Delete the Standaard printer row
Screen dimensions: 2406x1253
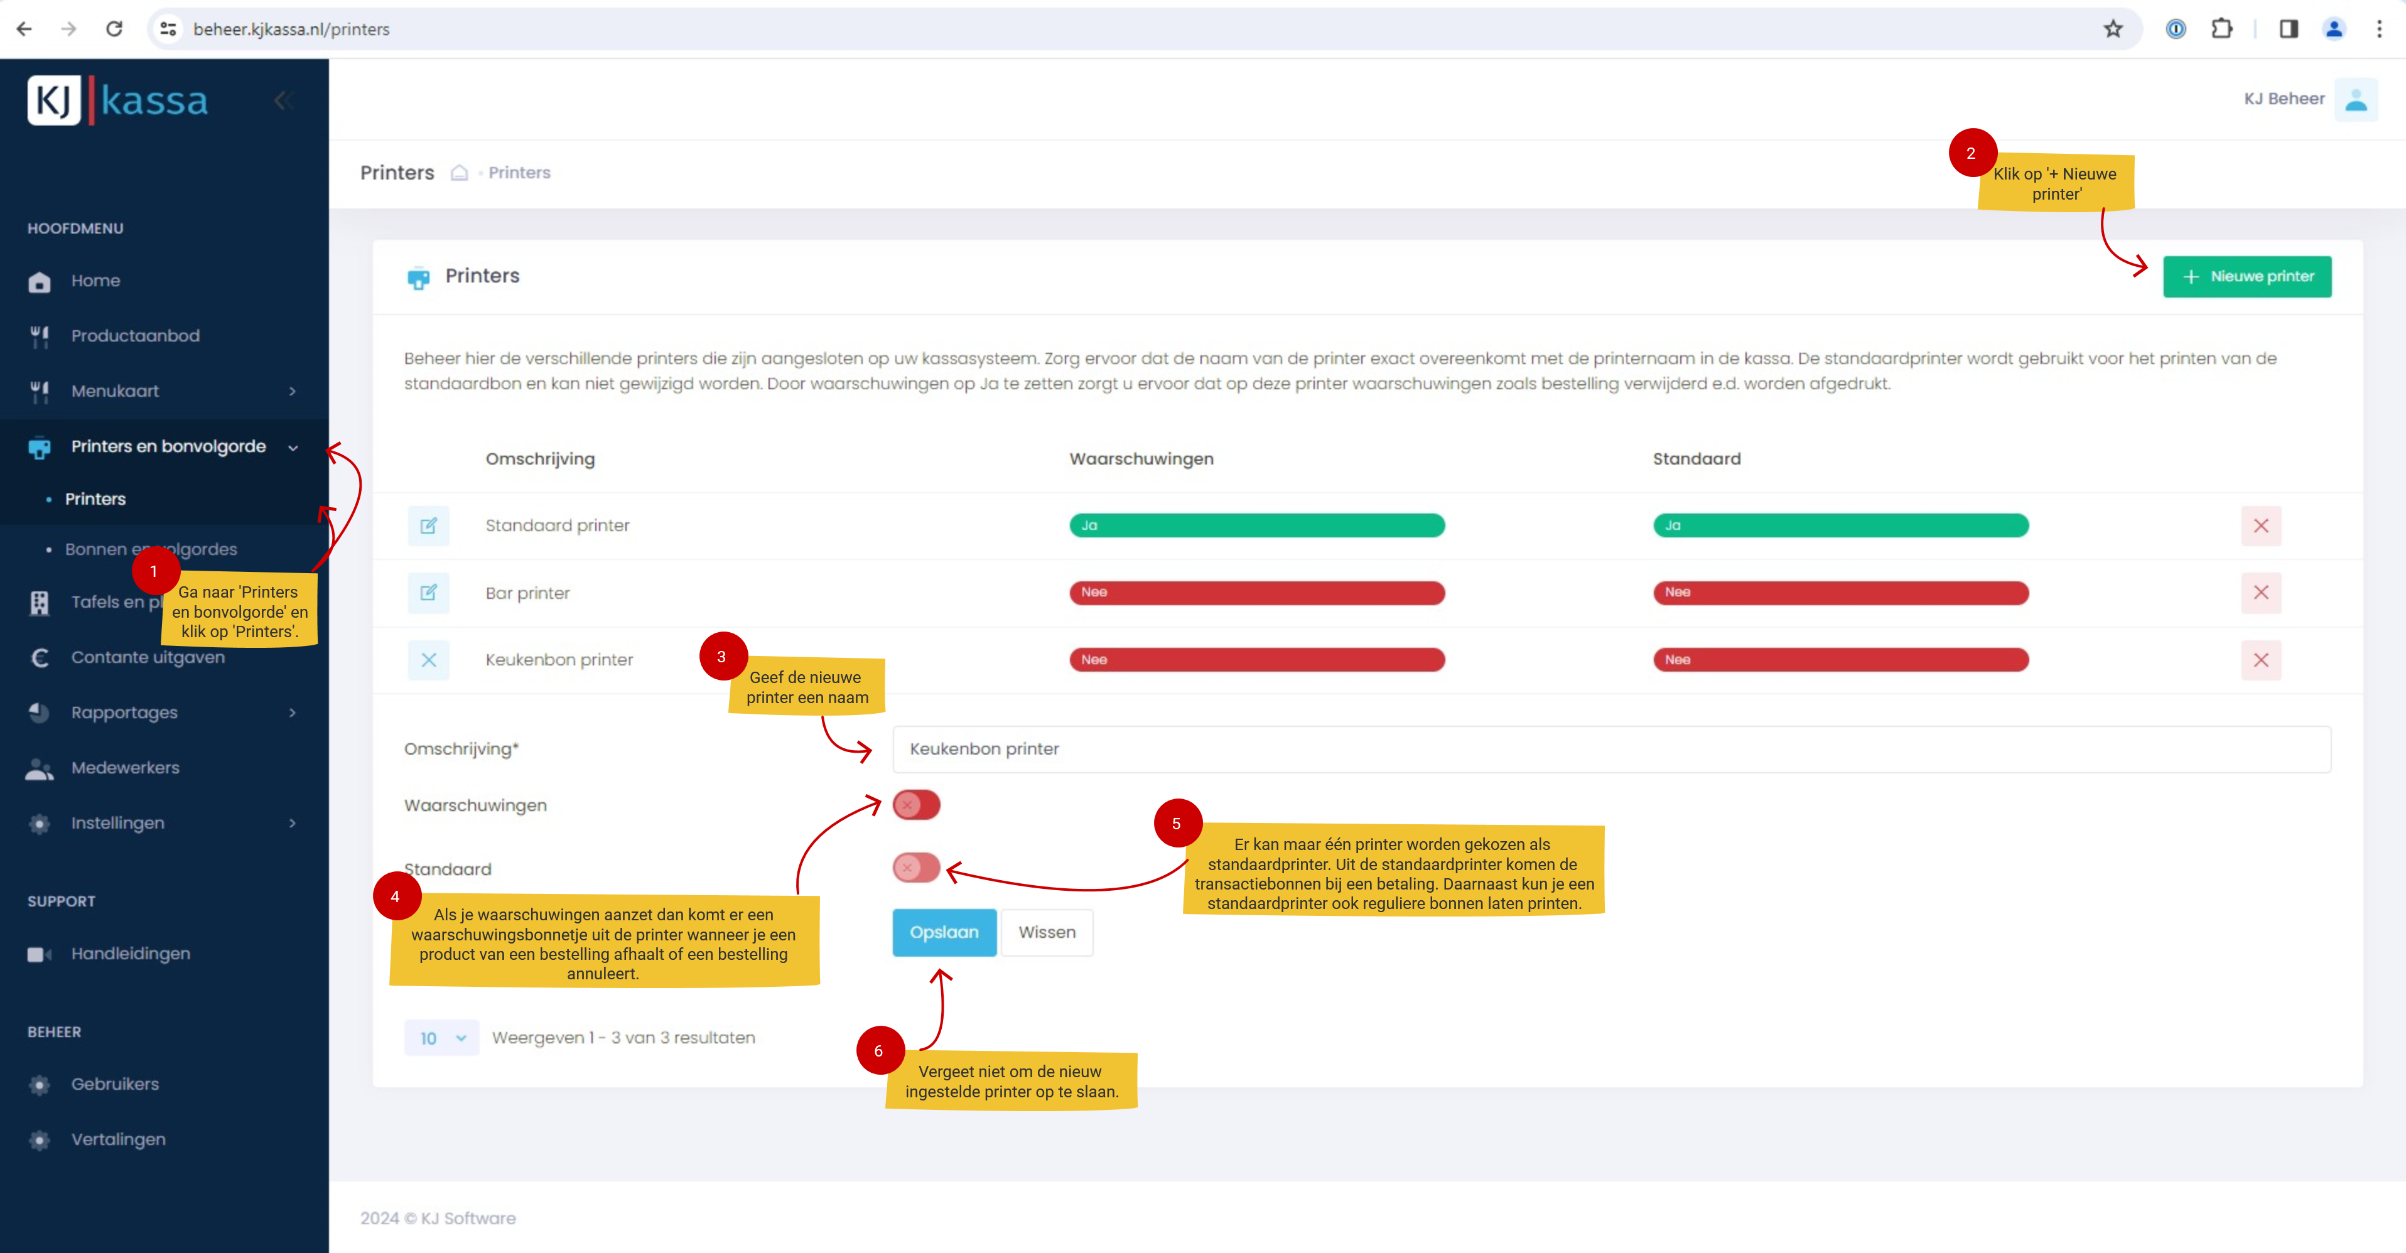click(x=2260, y=525)
